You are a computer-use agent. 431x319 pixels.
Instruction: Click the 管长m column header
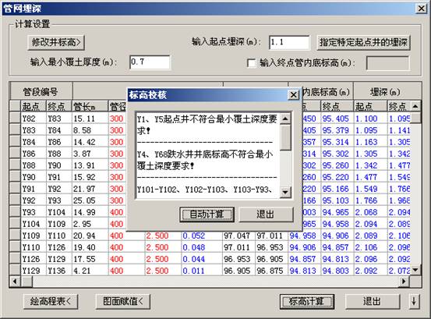pyautogui.click(x=90, y=106)
